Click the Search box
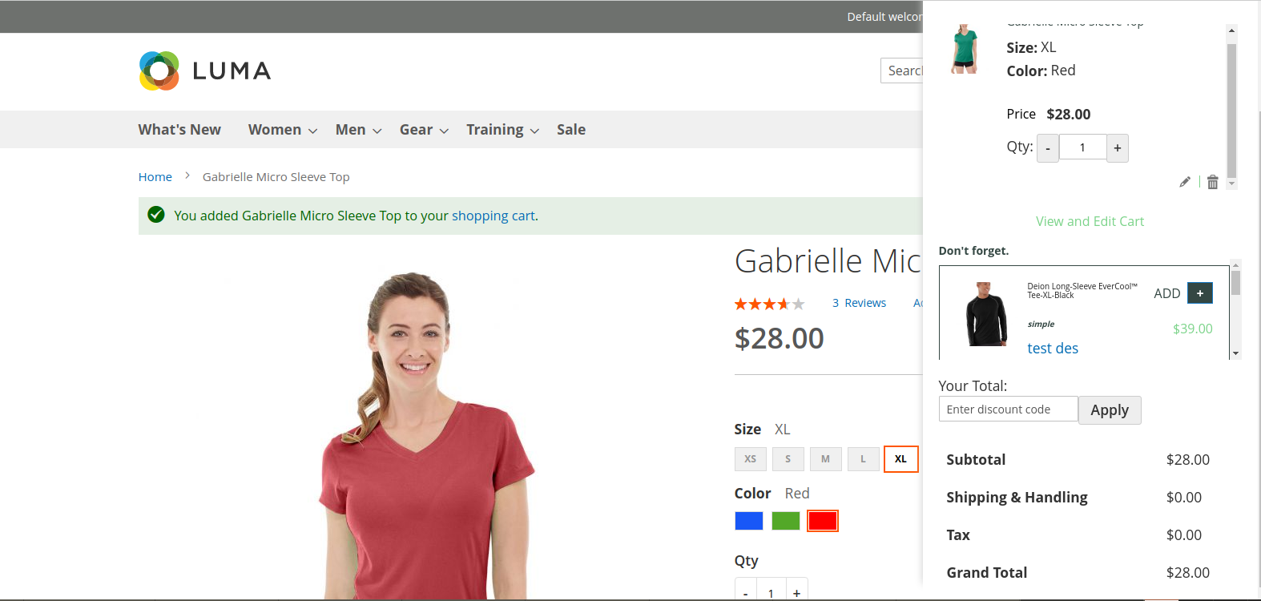The width and height of the screenshot is (1261, 601). 902,71
